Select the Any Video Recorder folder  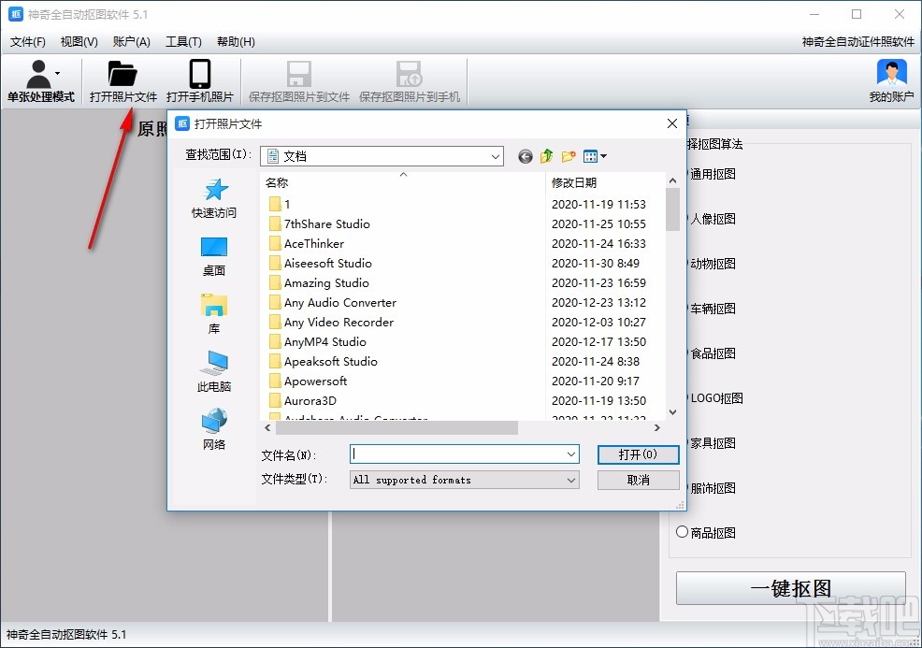(331, 323)
